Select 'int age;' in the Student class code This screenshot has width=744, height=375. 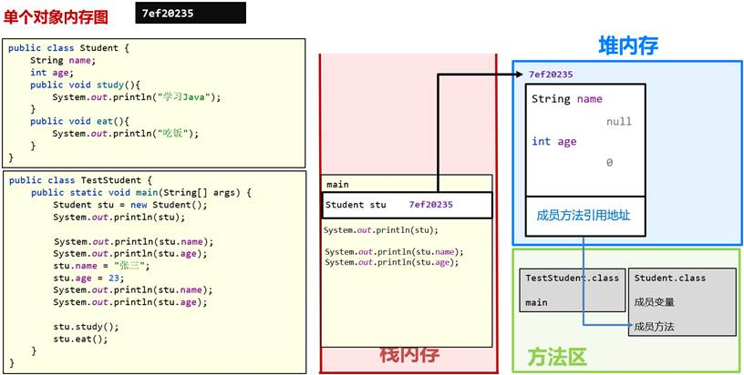pyautogui.click(x=52, y=73)
